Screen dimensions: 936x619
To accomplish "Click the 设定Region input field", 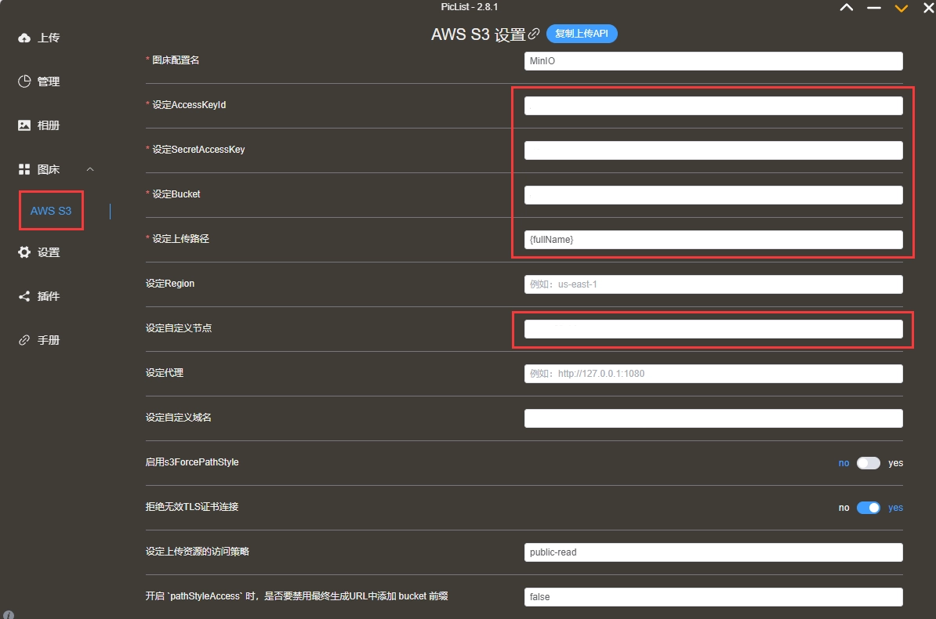I will coord(713,284).
